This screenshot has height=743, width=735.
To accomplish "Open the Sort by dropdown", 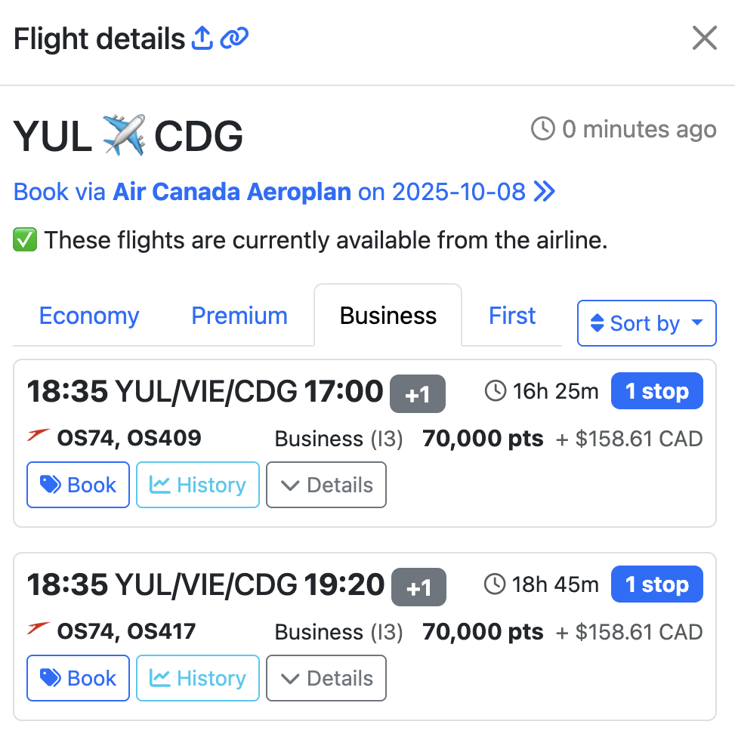I will click(647, 323).
